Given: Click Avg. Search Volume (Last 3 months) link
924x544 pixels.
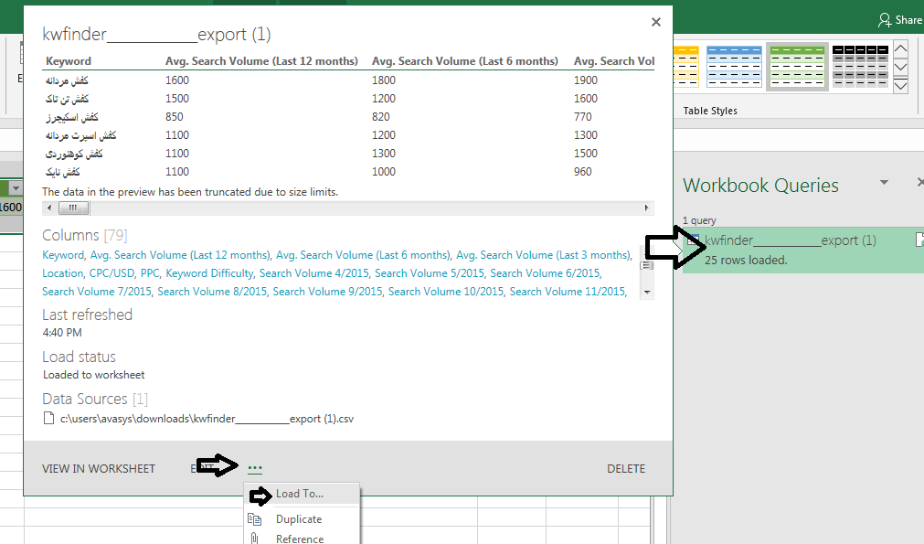Looking at the screenshot, I should [543, 255].
